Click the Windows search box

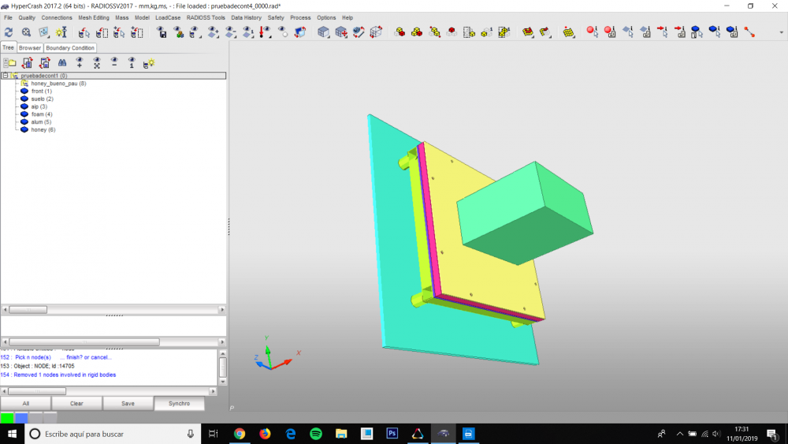click(113, 434)
